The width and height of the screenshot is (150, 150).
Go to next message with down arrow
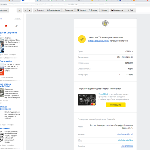pos(30,10)
